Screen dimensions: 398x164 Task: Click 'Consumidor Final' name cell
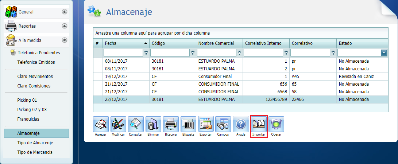(x=220, y=76)
